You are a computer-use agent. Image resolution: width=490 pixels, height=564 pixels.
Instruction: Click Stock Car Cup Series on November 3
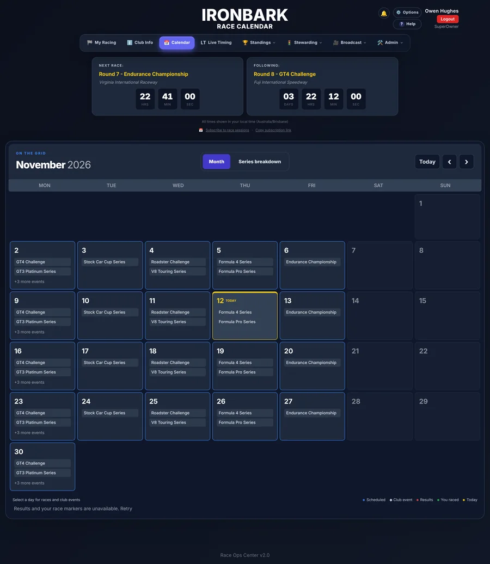(110, 262)
